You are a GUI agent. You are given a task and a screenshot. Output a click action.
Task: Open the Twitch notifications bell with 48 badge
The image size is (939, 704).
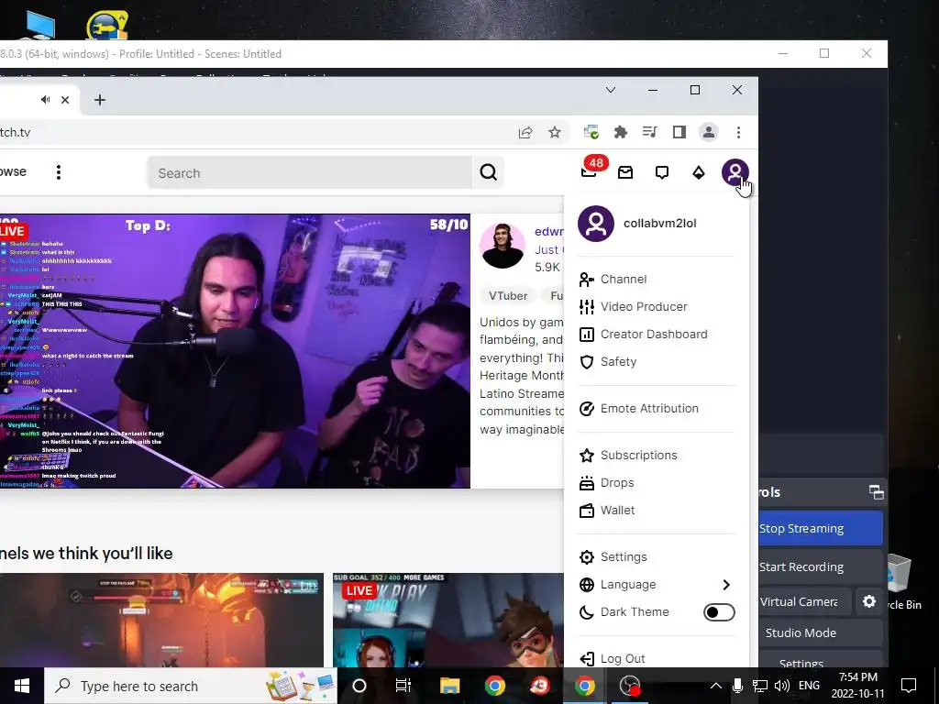point(591,171)
